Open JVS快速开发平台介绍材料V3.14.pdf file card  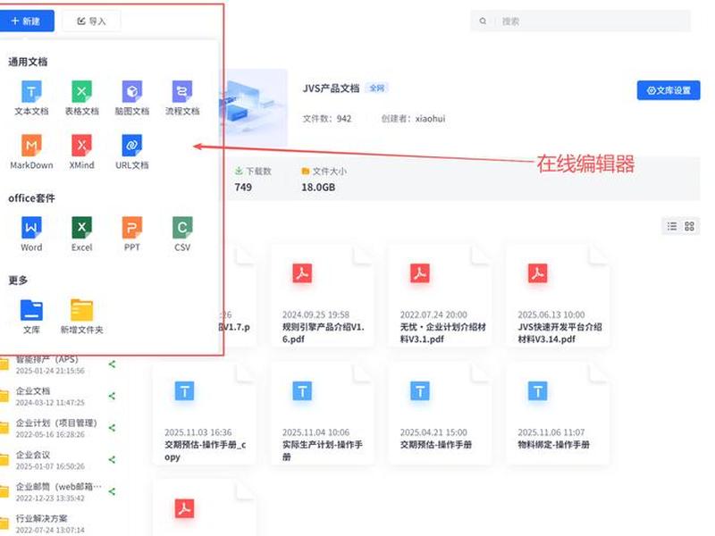pos(558,296)
